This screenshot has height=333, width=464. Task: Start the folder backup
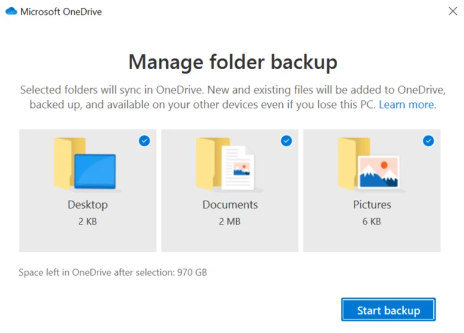tap(388, 310)
